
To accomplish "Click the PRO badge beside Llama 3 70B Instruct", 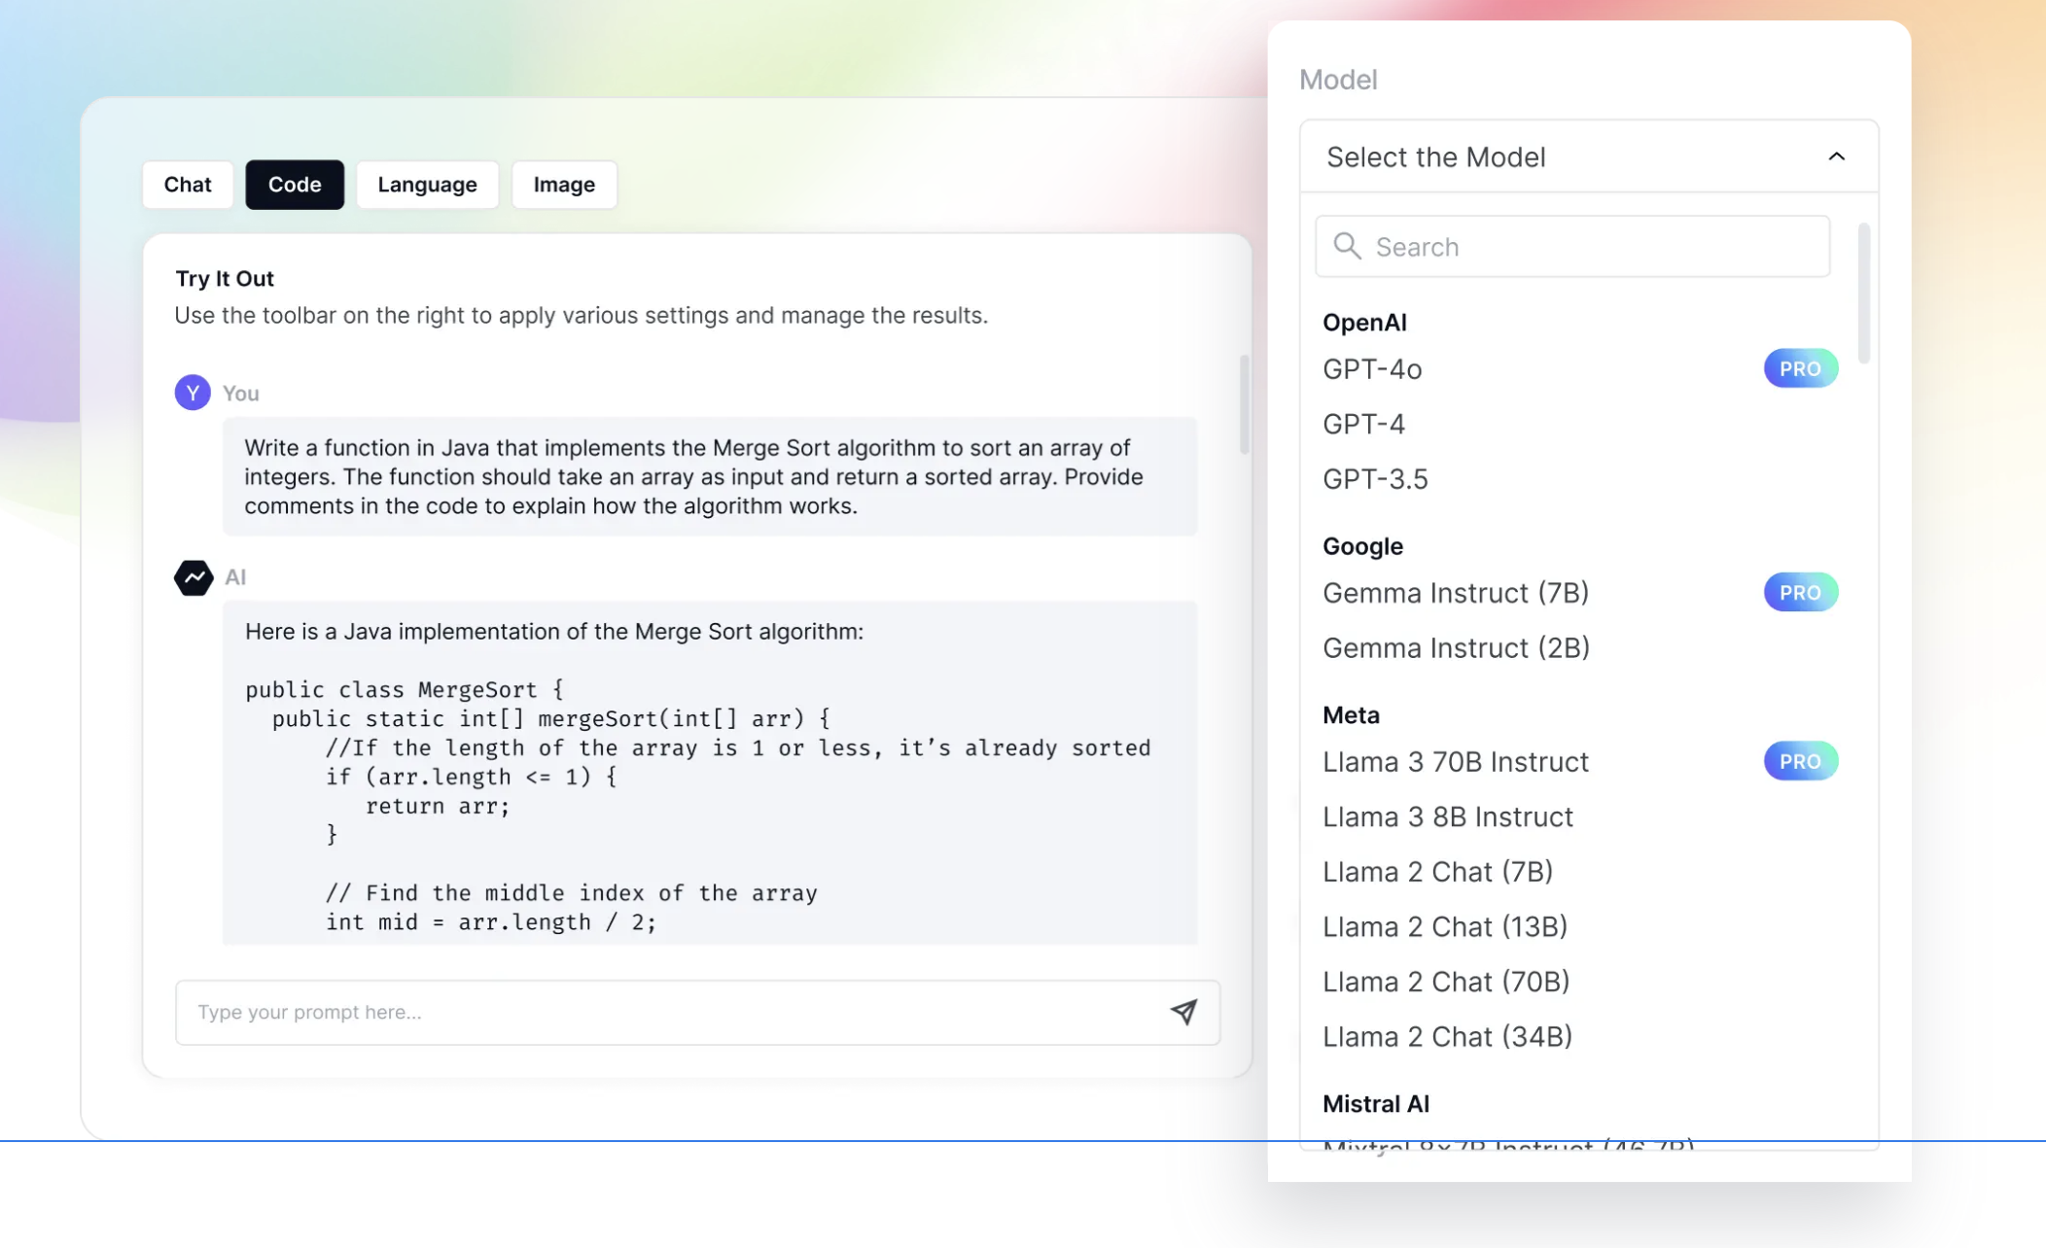I will tap(1801, 761).
